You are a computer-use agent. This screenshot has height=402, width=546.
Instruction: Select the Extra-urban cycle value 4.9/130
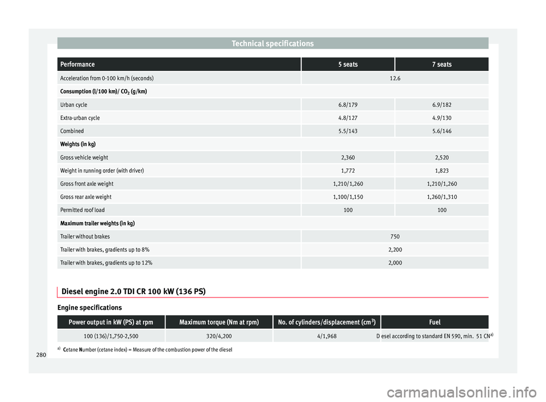pos(441,118)
